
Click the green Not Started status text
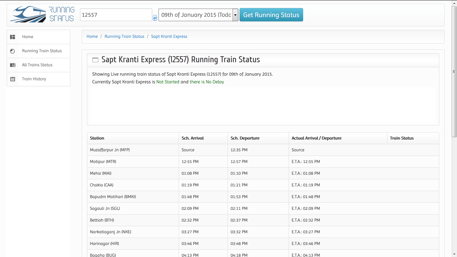click(x=168, y=82)
